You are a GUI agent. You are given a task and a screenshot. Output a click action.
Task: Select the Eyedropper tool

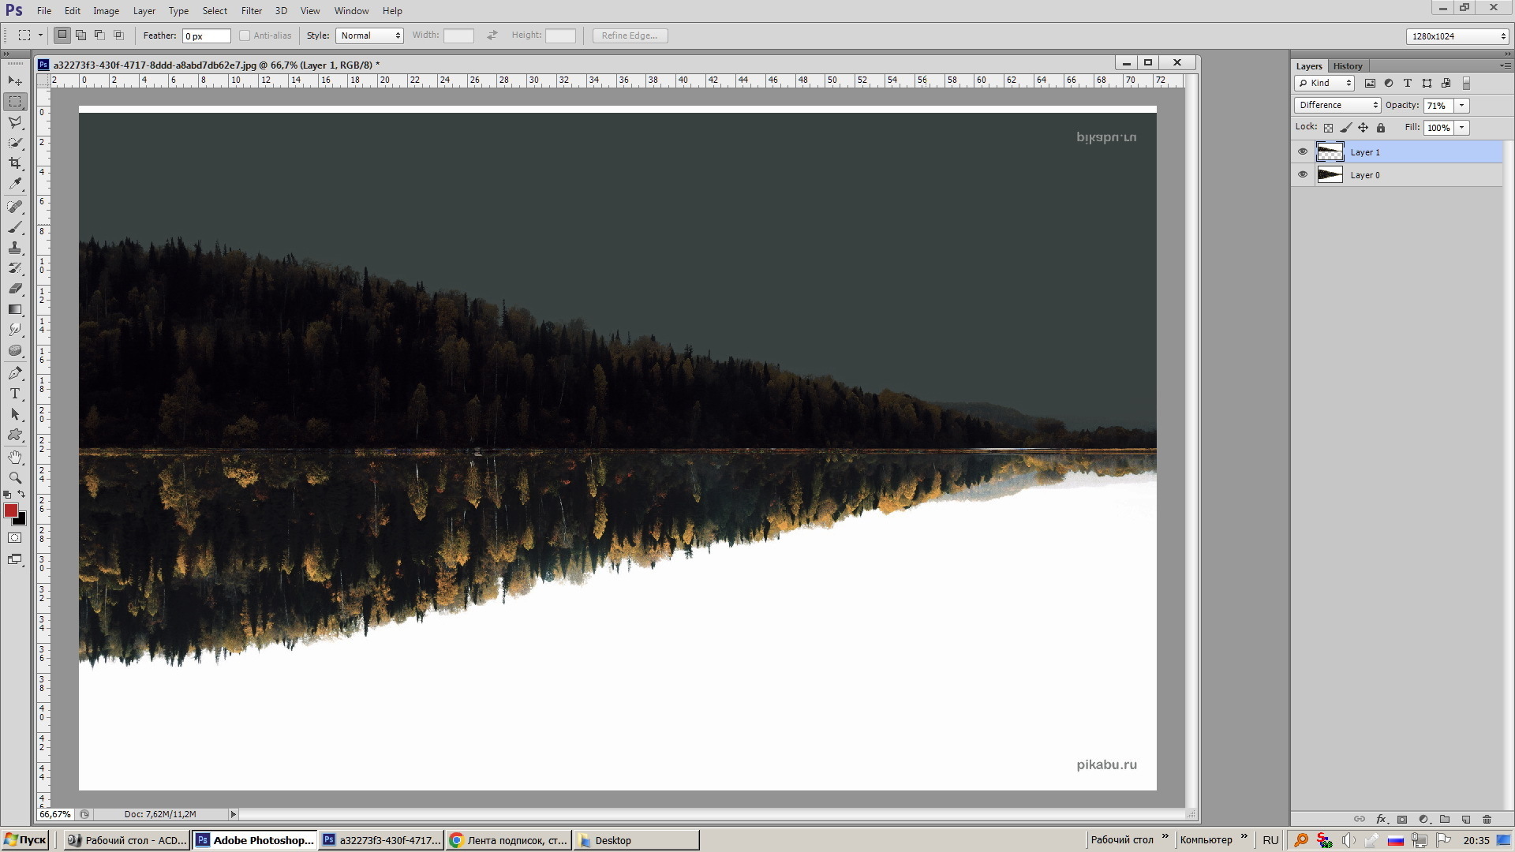[15, 184]
